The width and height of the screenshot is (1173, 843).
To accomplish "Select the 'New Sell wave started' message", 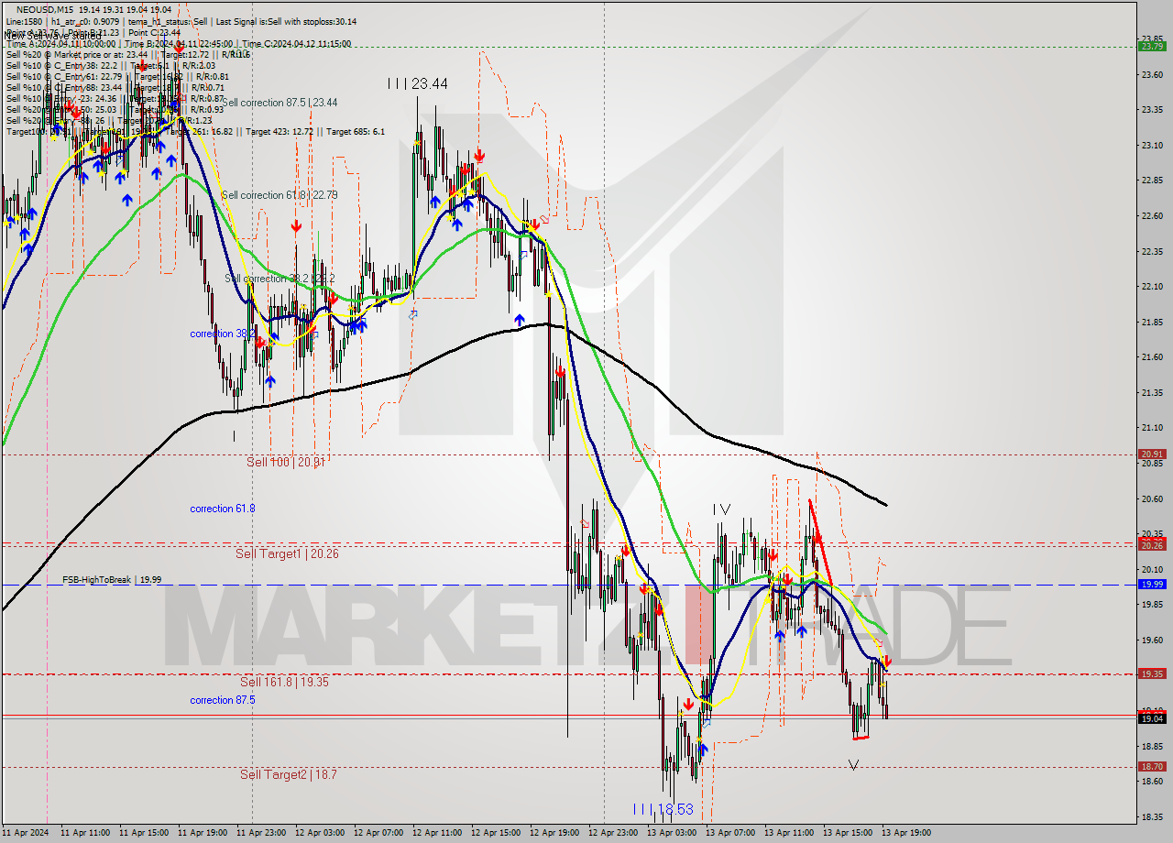I will click(x=53, y=36).
